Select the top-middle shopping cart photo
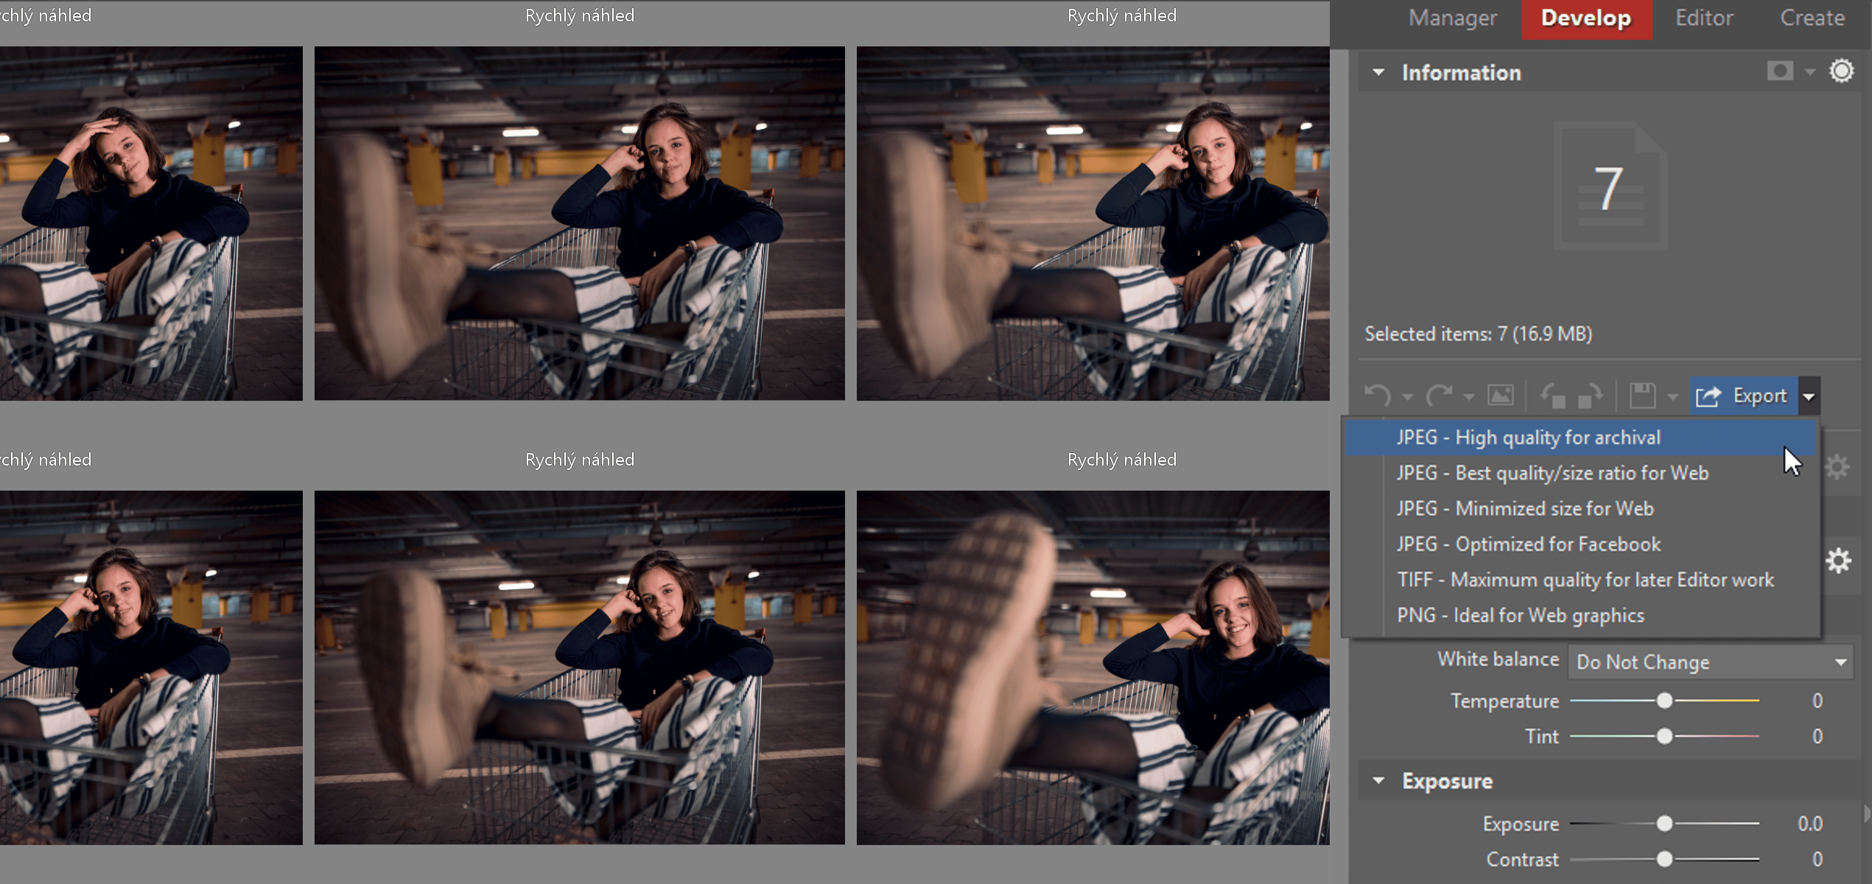 tap(580, 223)
